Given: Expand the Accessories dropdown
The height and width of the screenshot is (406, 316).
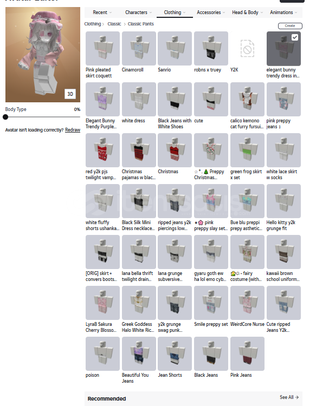Looking at the screenshot, I should (211, 12).
